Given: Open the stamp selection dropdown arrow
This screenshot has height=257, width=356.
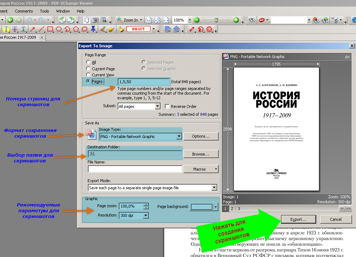Looking at the screenshot, I should pos(154,29).
